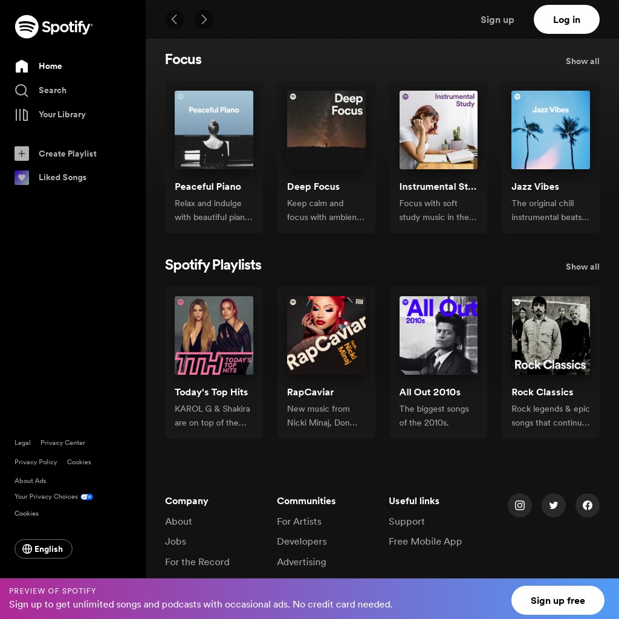Open the Advertising footer link
The image size is (619, 619).
tap(301, 562)
